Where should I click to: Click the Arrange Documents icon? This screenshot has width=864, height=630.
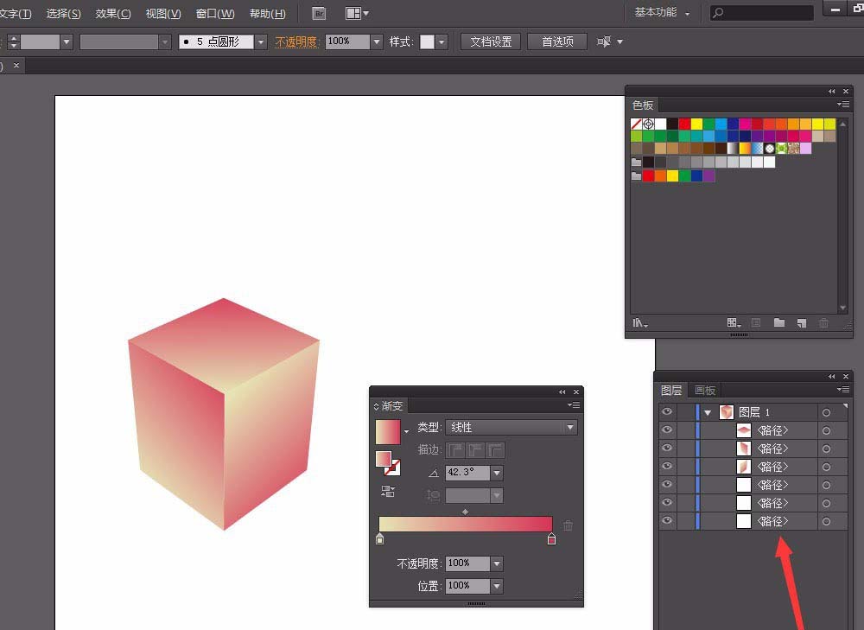(356, 13)
